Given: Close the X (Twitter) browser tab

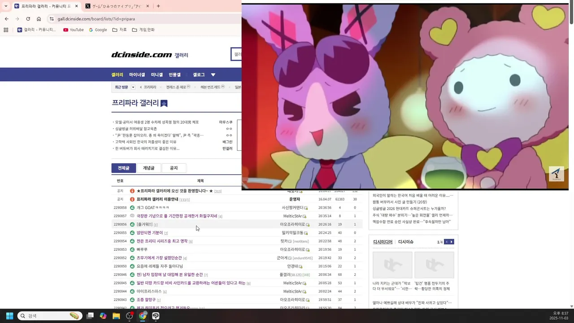Looking at the screenshot, I should pos(148,6).
